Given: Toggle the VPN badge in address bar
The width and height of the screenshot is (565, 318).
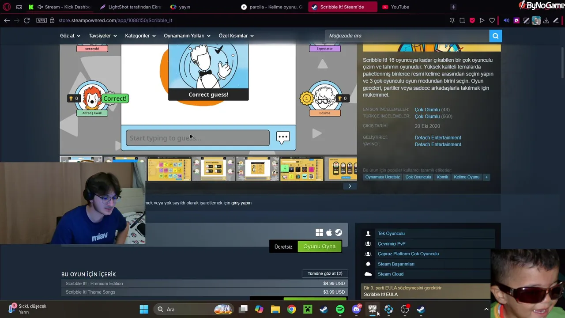Looking at the screenshot, I should [x=41, y=20].
